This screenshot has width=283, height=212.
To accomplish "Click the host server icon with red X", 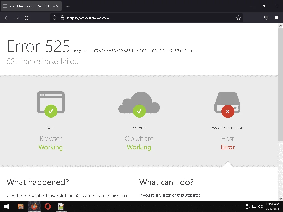I will tap(228, 105).
